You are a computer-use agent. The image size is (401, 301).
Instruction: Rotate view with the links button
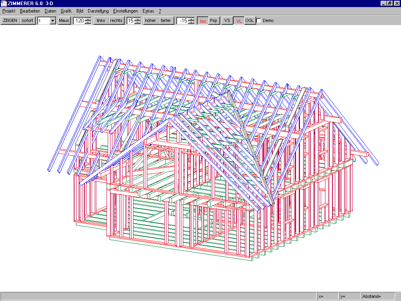pos(101,20)
